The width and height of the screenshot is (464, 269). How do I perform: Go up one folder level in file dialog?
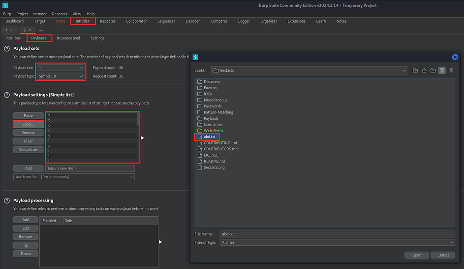click(x=416, y=70)
